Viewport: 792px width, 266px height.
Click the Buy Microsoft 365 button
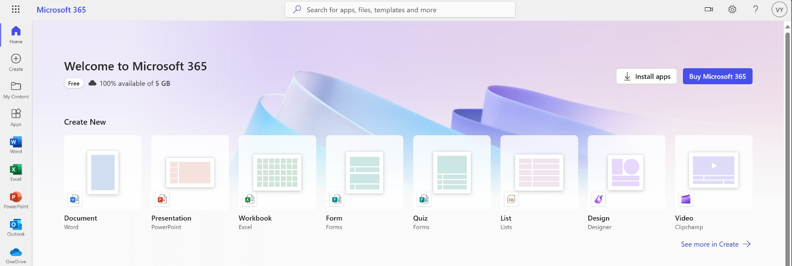click(x=717, y=76)
